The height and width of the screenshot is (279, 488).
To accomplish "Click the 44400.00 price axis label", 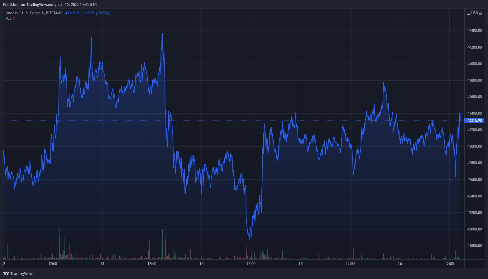I will pyautogui.click(x=475, y=31).
